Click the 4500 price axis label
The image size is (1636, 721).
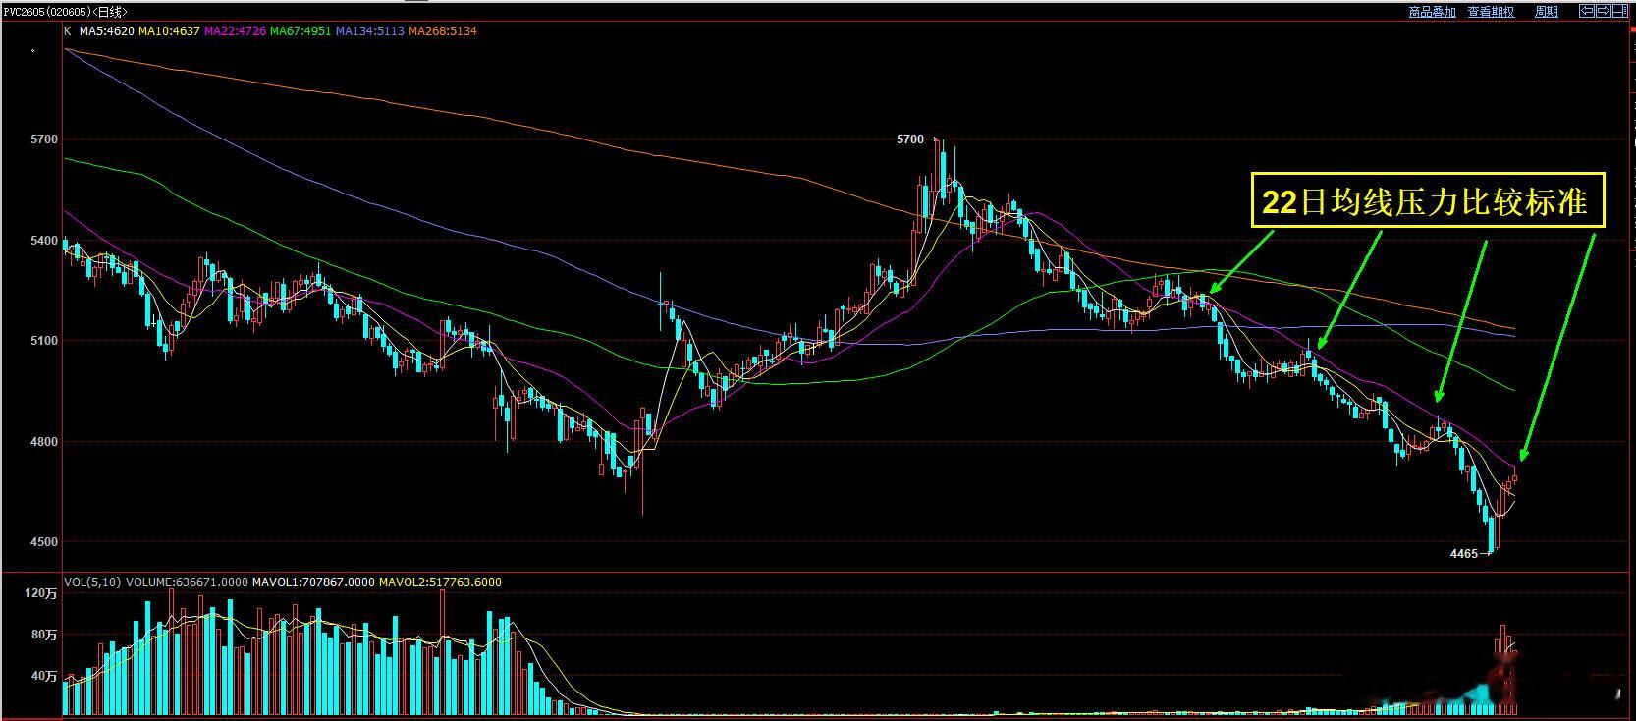point(45,542)
